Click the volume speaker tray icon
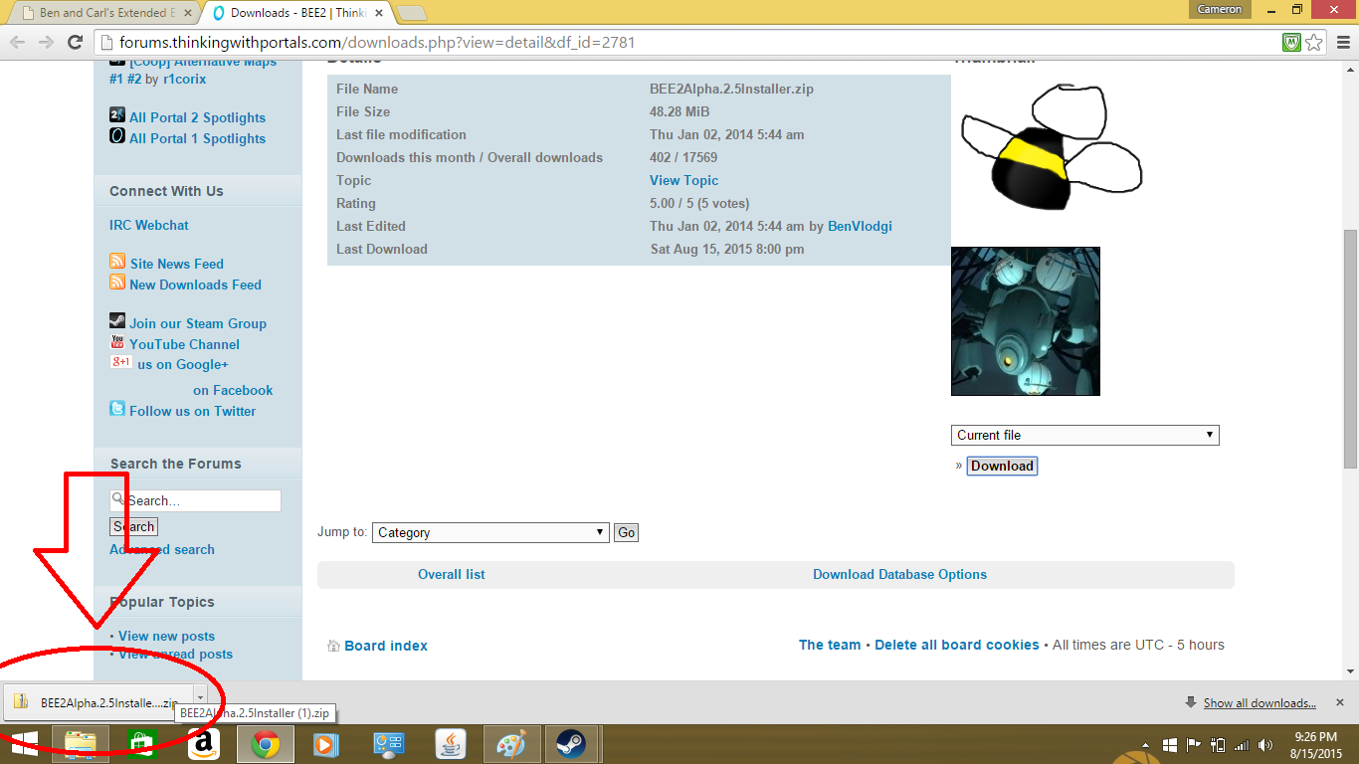Viewport: 1359px width, 764px height. (x=1265, y=745)
